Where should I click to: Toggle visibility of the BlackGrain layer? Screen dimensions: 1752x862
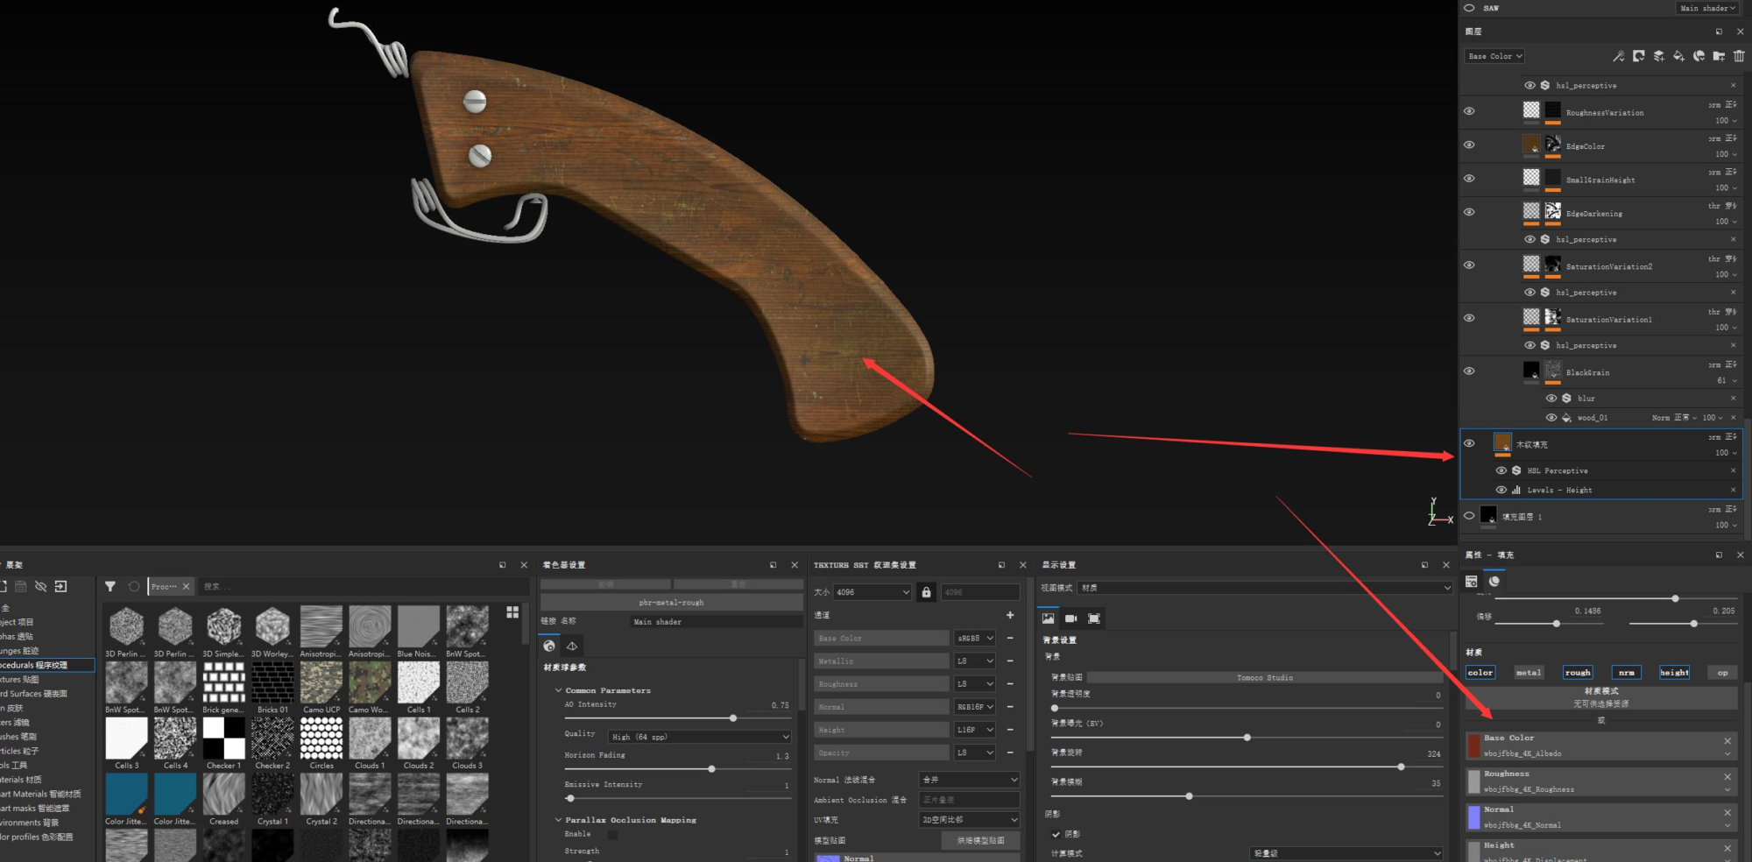[x=1470, y=371]
